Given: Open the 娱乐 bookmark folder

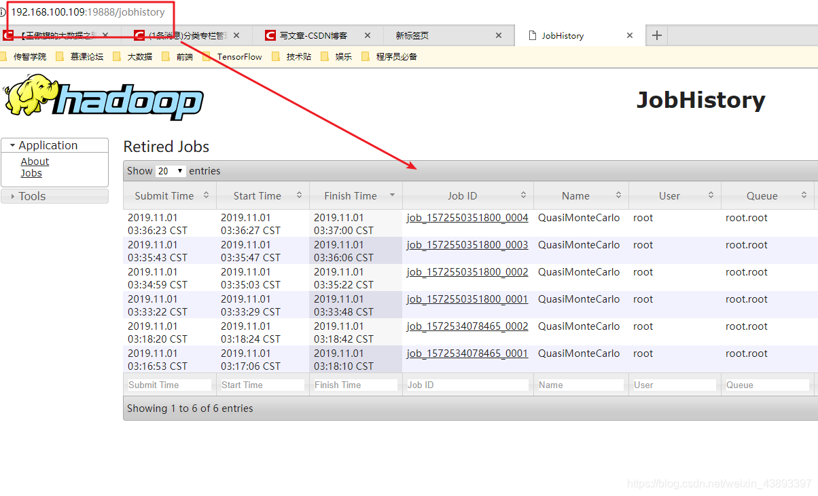Looking at the screenshot, I should click(x=336, y=57).
